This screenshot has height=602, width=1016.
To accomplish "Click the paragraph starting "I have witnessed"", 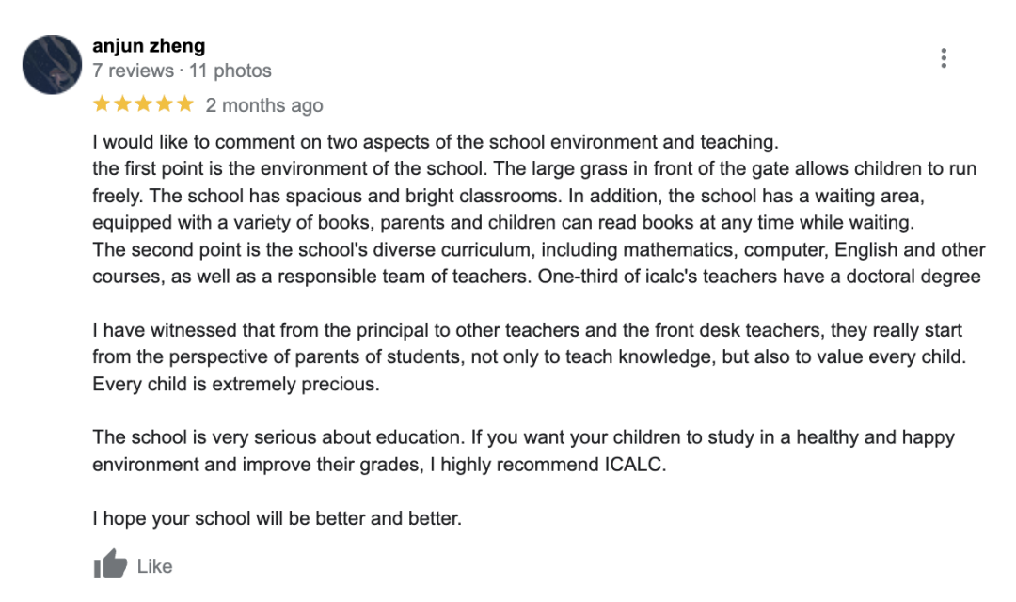I will [x=529, y=357].
